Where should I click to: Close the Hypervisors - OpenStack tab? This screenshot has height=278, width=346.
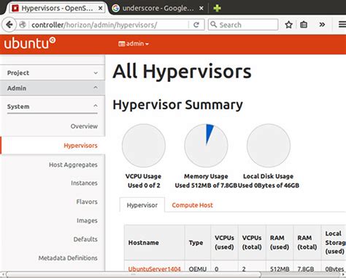tap(100, 8)
